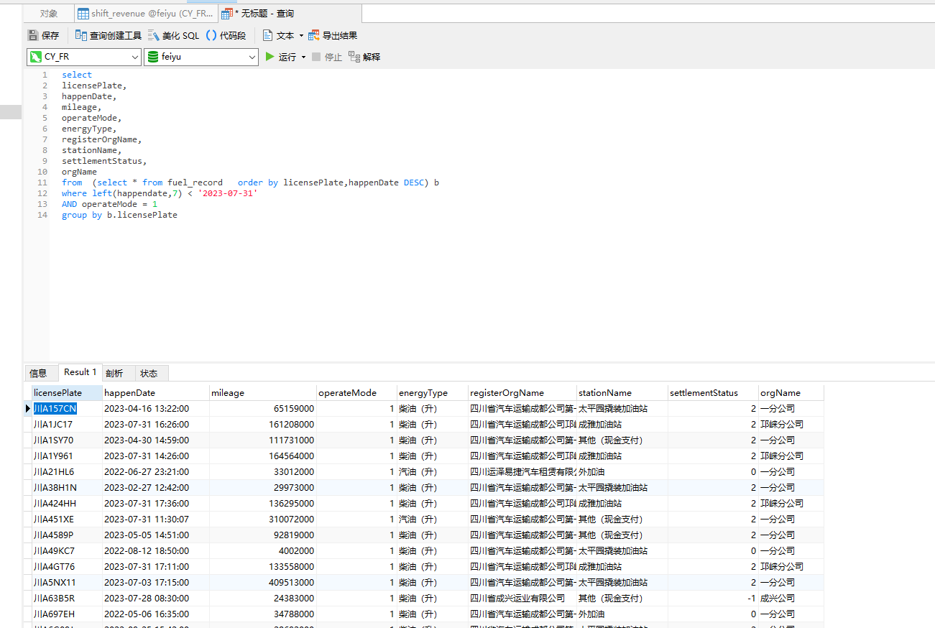Select the Result 1 tab
The width and height of the screenshot is (935, 628).
80,372
